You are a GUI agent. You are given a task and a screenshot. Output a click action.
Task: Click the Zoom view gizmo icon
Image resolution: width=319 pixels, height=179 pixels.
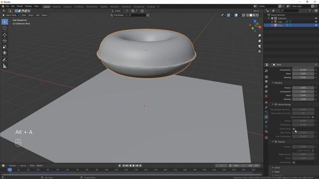tap(259, 35)
